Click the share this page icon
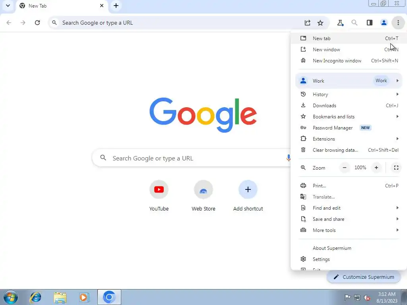This screenshot has width=407, height=305. point(307,23)
